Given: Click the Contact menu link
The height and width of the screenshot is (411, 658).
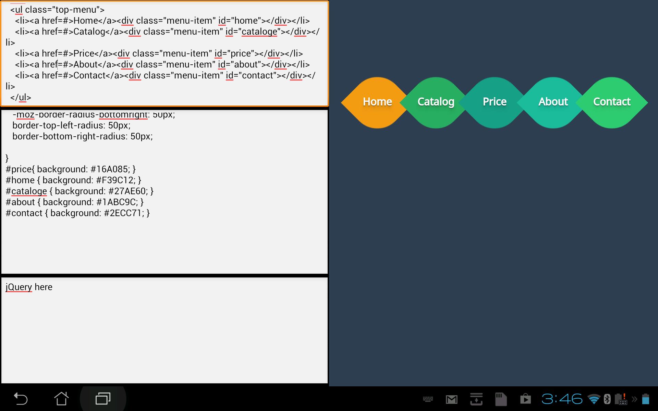Looking at the screenshot, I should [612, 102].
